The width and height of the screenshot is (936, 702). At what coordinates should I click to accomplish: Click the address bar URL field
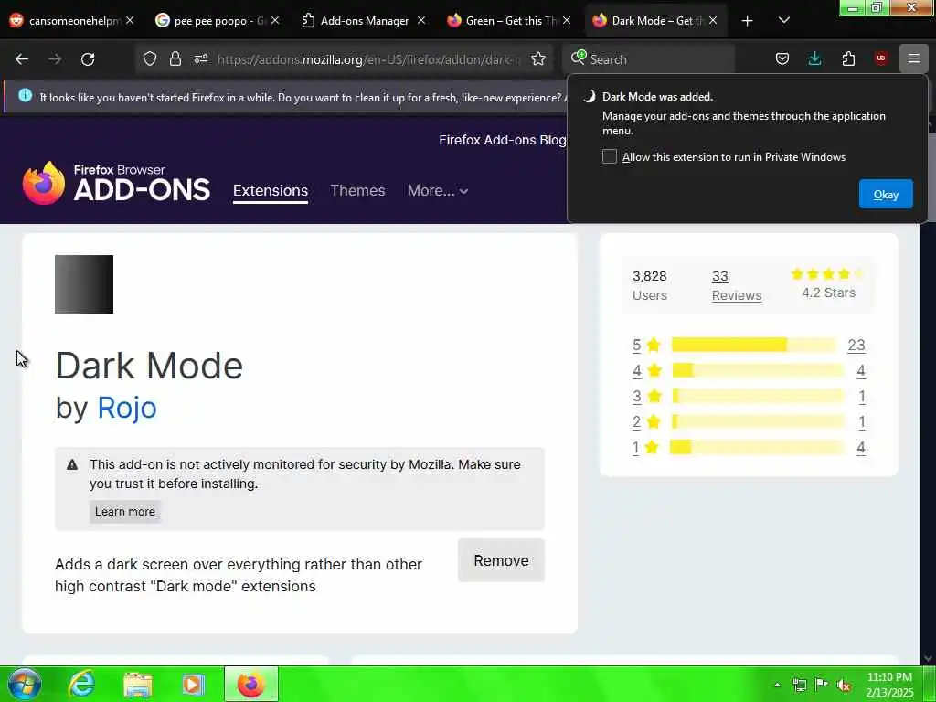(368, 59)
